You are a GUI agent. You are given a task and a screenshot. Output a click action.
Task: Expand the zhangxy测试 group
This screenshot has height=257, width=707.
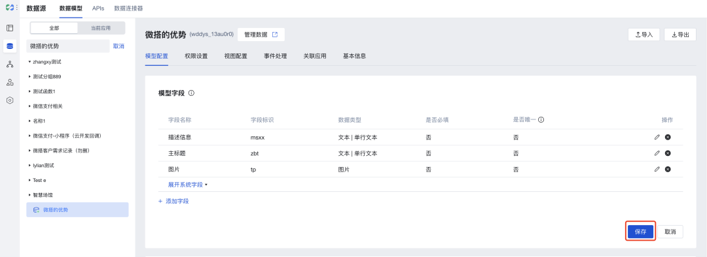[x=29, y=61]
